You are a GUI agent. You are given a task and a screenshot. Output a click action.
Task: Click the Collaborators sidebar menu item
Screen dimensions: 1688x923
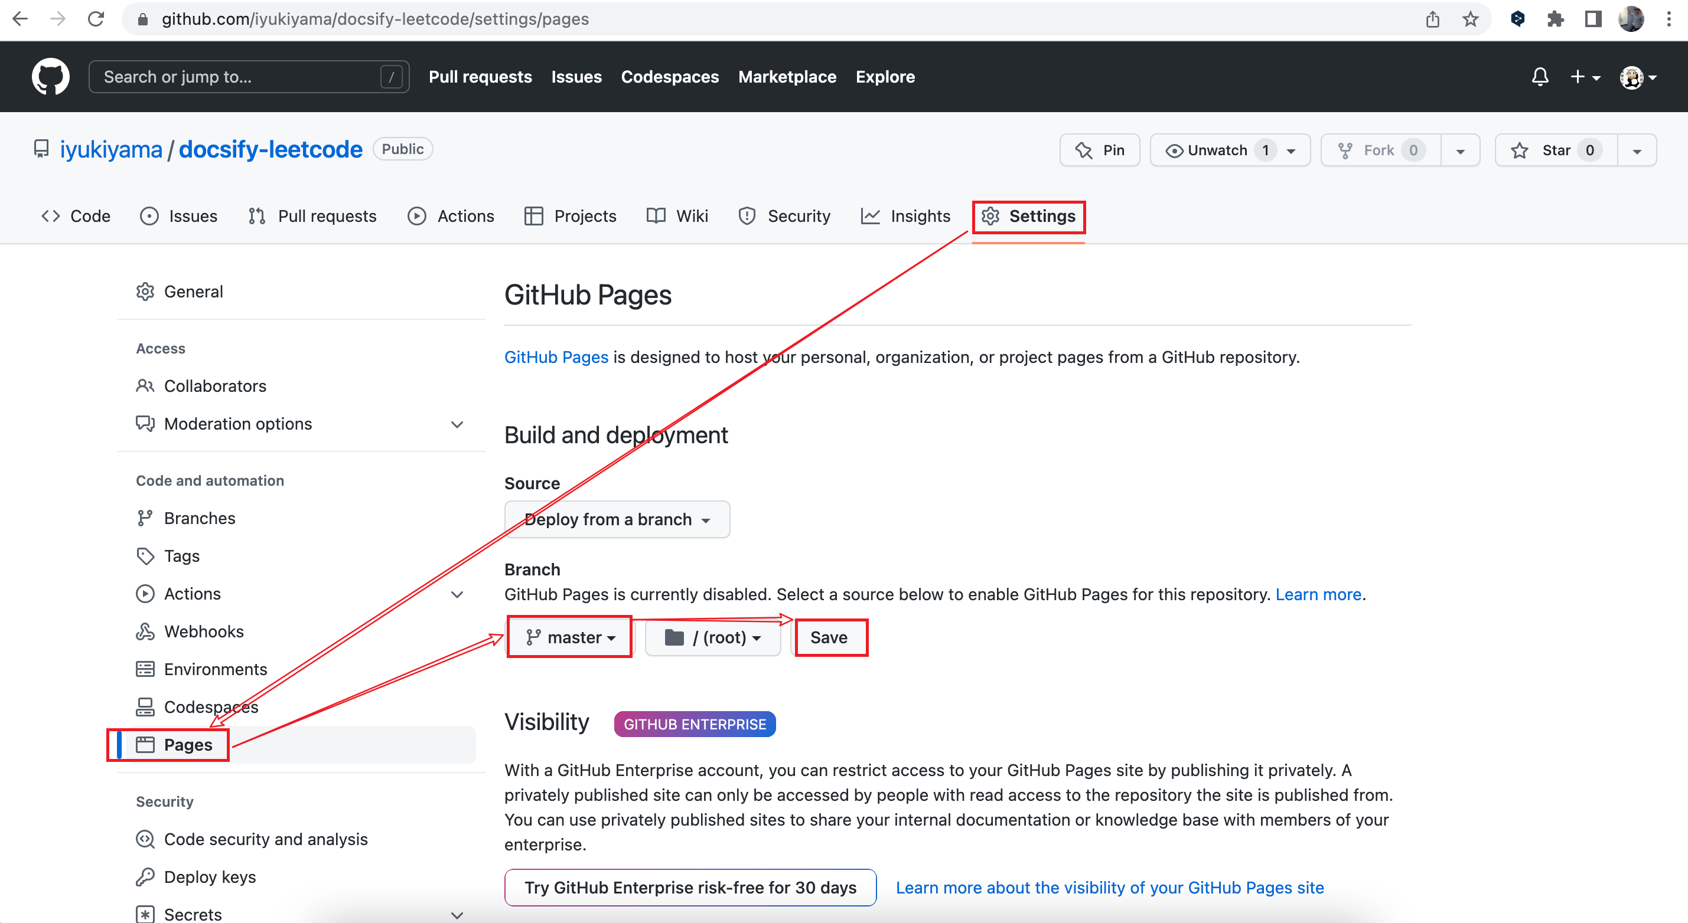click(214, 385)
